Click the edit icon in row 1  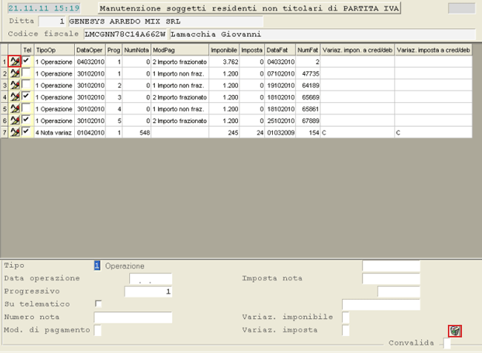(15, 62)
